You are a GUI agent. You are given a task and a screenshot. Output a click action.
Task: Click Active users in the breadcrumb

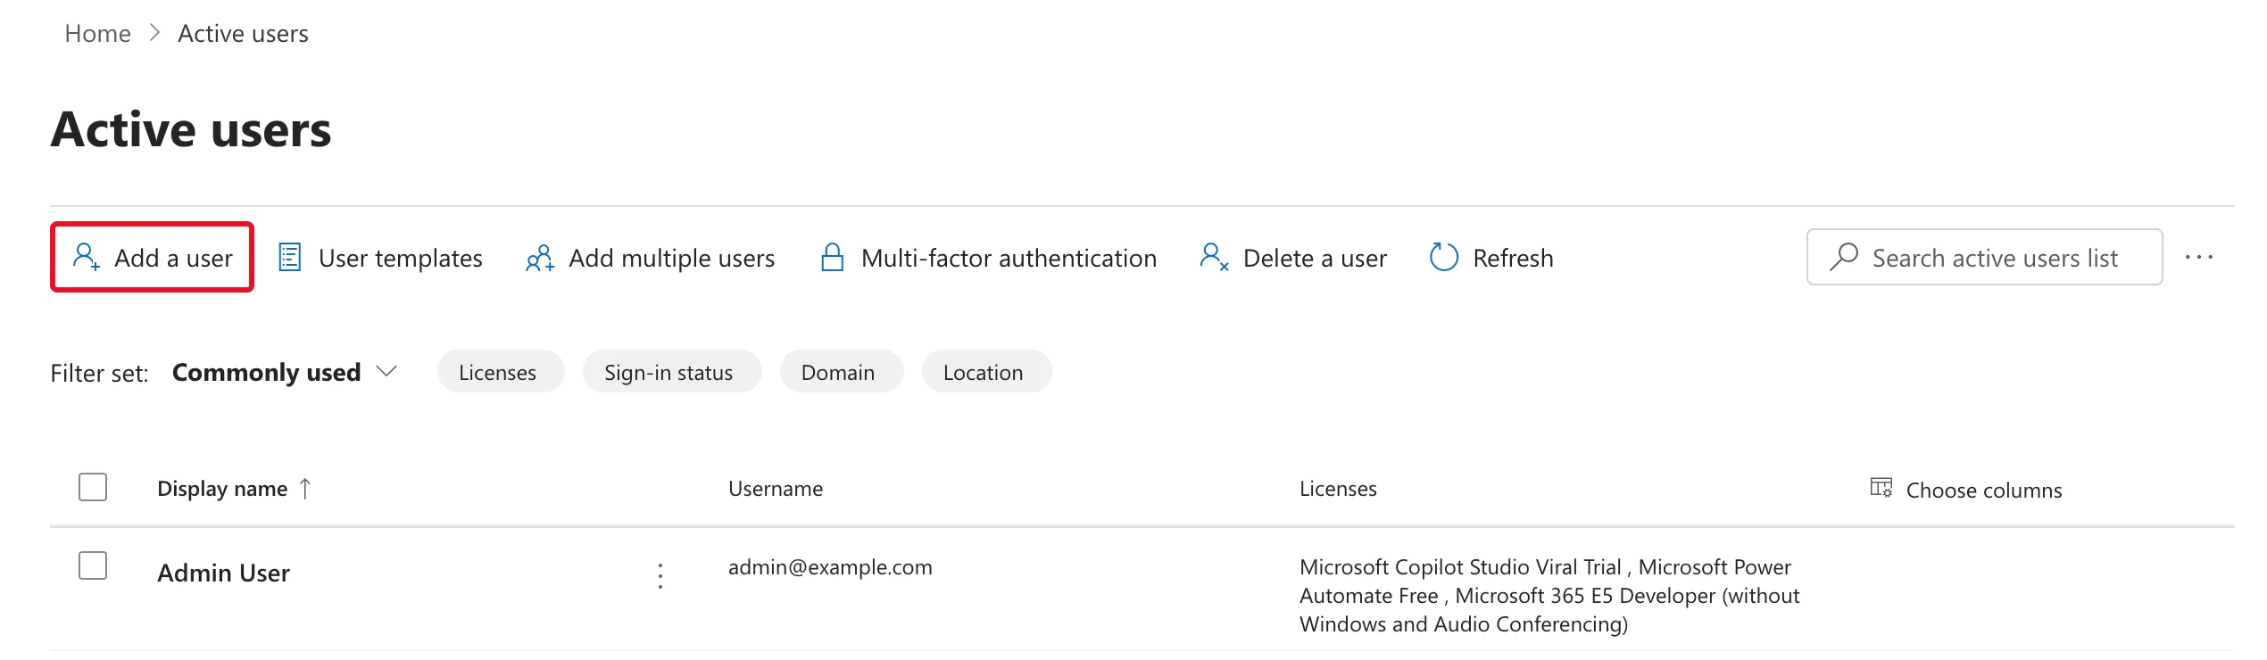point(243,34)
